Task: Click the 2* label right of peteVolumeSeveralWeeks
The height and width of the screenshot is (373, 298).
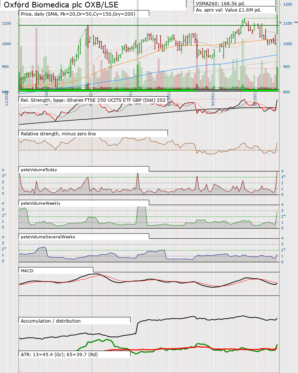Action: coord(283,250)
